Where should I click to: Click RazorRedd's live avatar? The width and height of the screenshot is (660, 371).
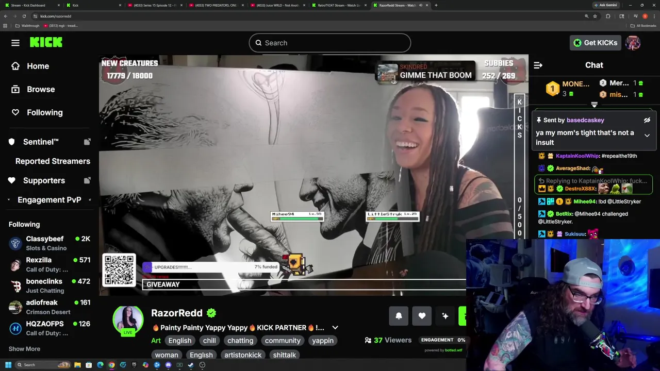tap(128, 321)
